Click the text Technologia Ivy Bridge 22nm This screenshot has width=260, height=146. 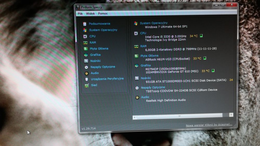pos(165,40)
